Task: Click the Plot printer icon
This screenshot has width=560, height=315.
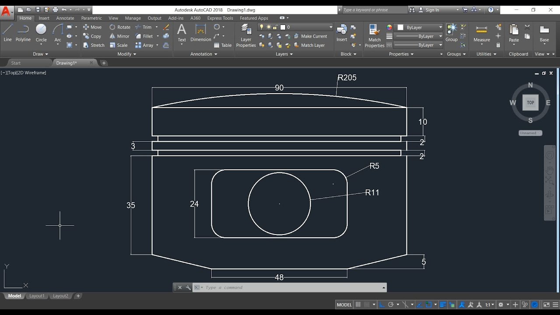Action: coord(55,10)
